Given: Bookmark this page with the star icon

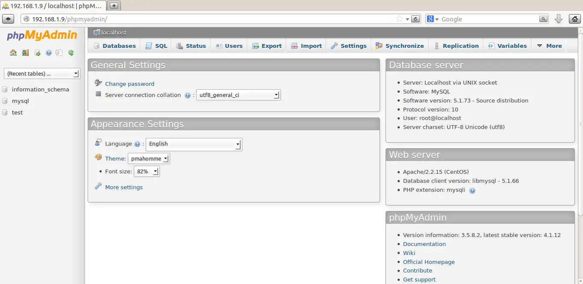Looking at the screenshot, I should 400,19.
